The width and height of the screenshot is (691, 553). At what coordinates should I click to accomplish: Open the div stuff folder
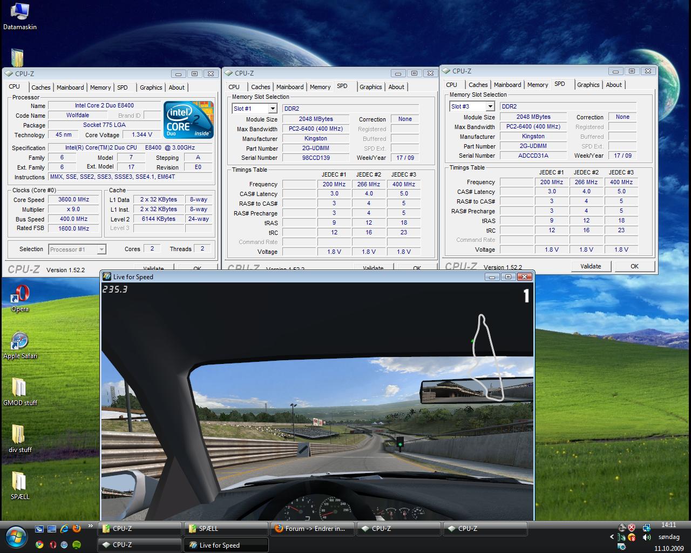[x=20, y=439]
